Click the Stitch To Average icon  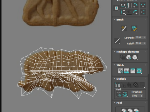tap(127, 71)
